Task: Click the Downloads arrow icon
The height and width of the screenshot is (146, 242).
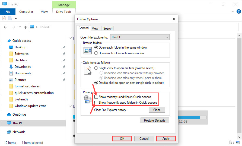Action: pos(11,67)
